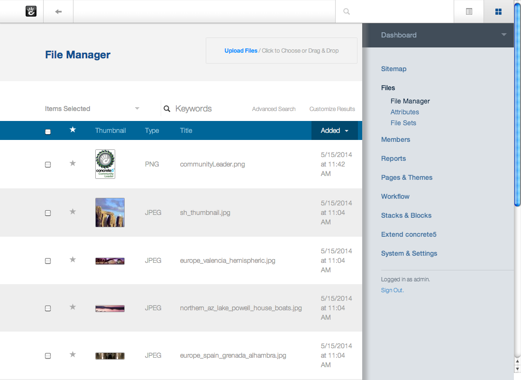The height and width of the screenshot is (380, 521).
Task: Open the Members section
Action: pyautogui.click(x=395, y=139)
